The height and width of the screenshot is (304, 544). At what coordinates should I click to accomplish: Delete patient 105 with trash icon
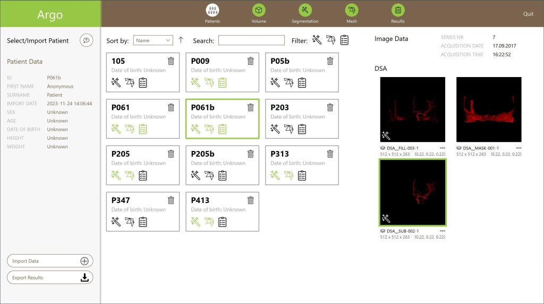pos(171,61)
